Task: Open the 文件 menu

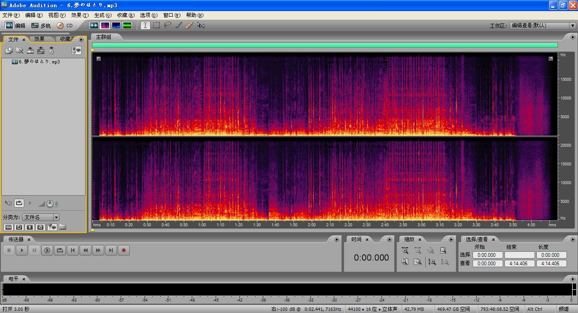Action: click(x=11, y=15)
